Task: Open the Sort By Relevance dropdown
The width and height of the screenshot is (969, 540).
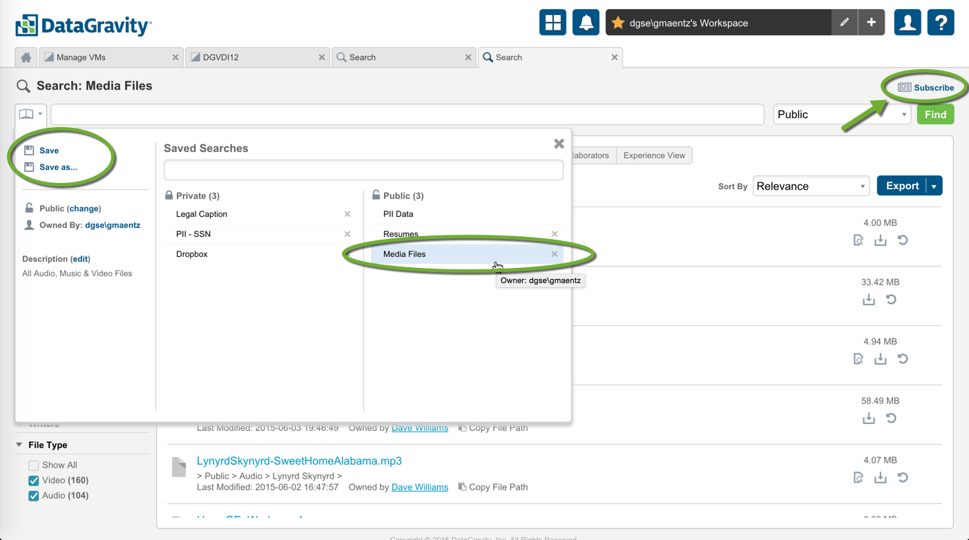Action: pyautogui.click(x=811, y=186)
